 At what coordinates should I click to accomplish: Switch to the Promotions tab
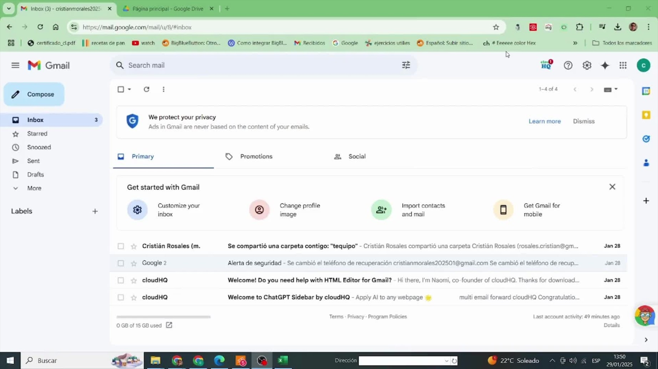tap(256, 156)
